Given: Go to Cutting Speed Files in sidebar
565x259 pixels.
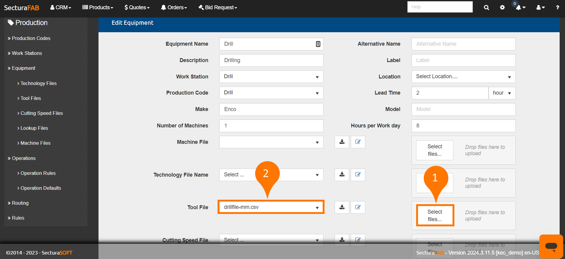Looking at the screenshot, I should point(42,113).
